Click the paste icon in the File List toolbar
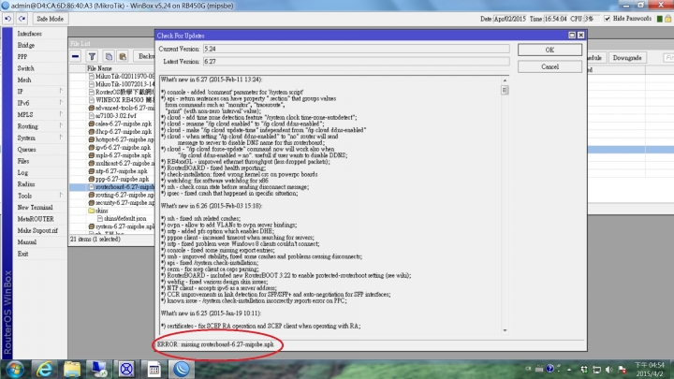The height and width of the screenshot is (379, 674). (x=123, y=56)
